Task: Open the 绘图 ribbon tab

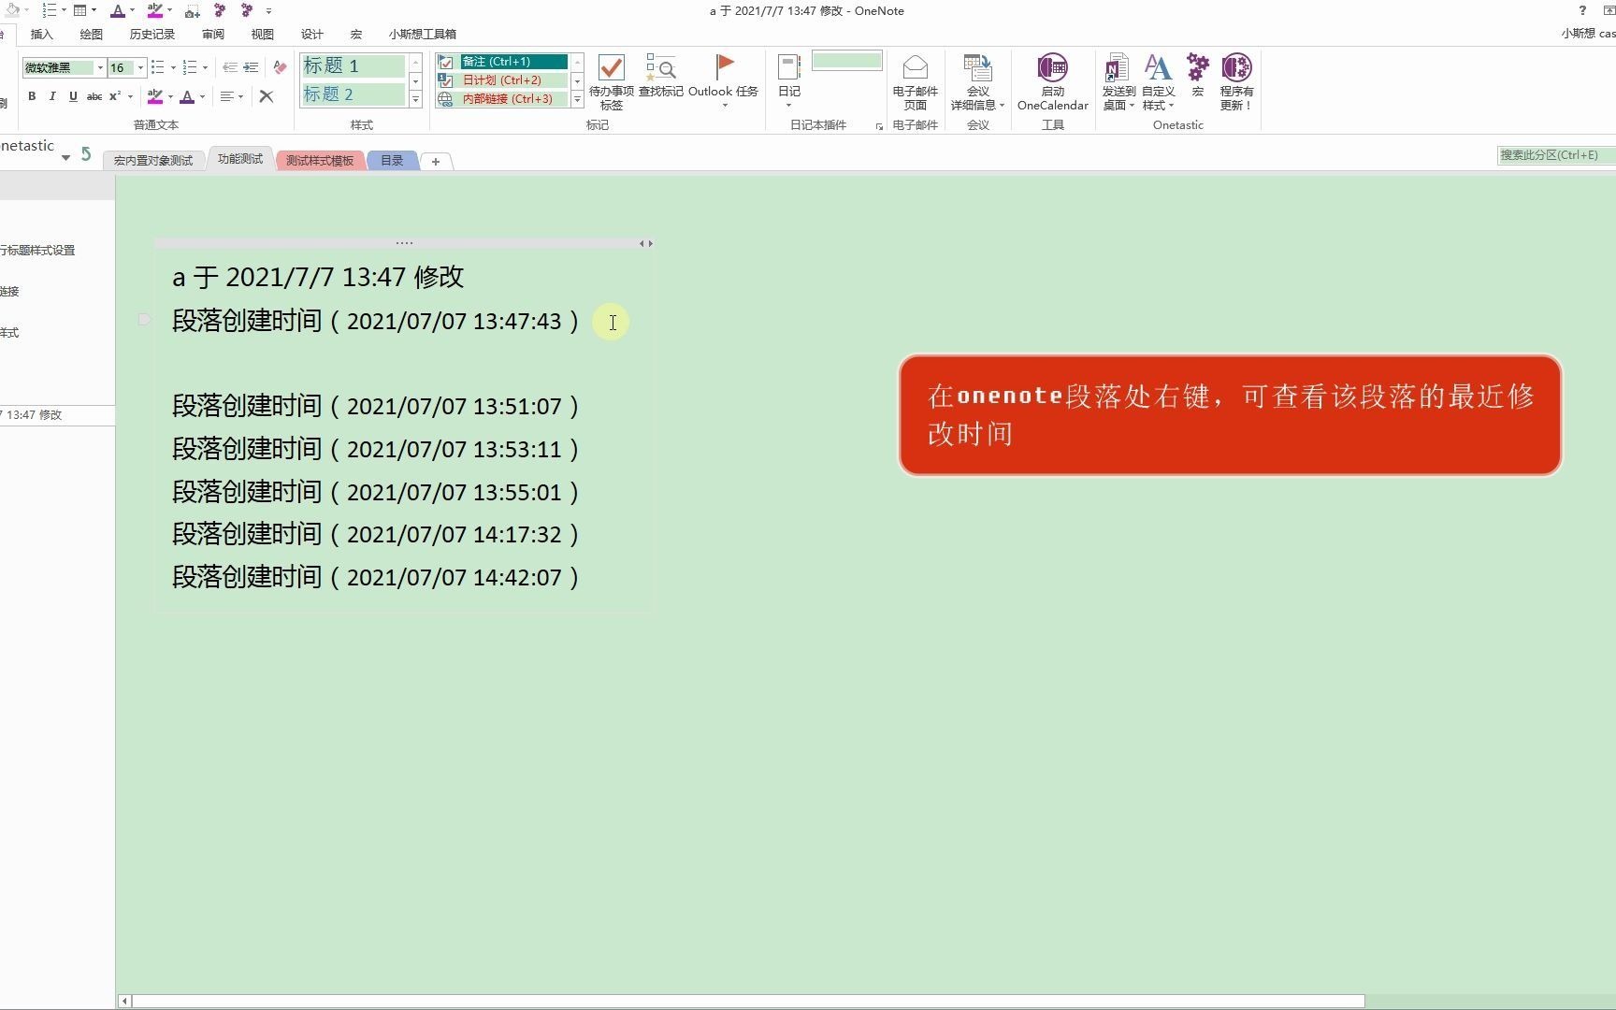Action: (x=91, y=34)
